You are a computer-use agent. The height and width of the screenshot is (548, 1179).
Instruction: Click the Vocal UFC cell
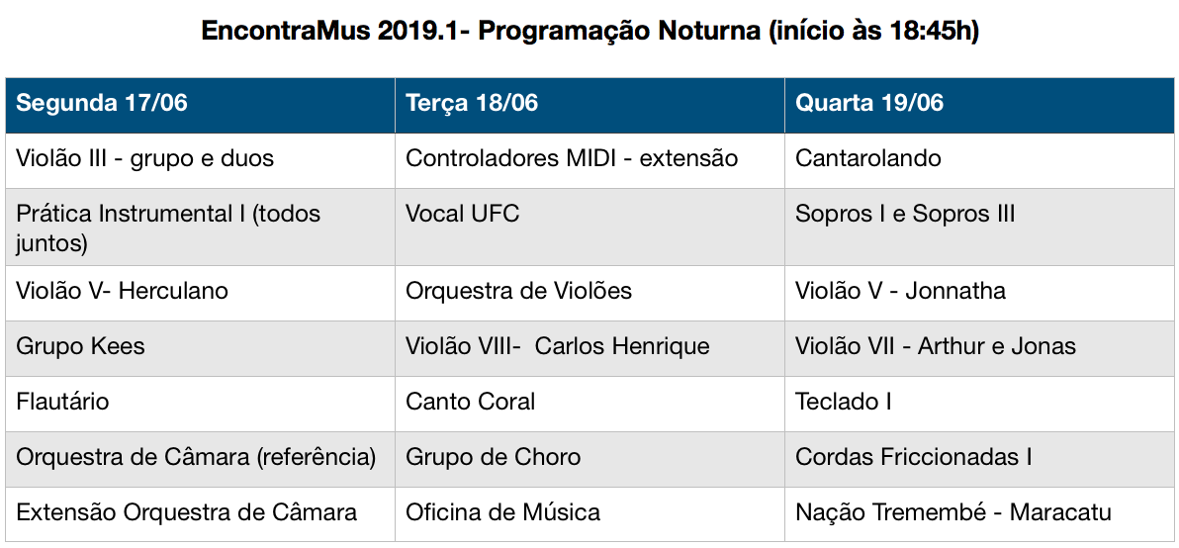[x=589, y=227]
